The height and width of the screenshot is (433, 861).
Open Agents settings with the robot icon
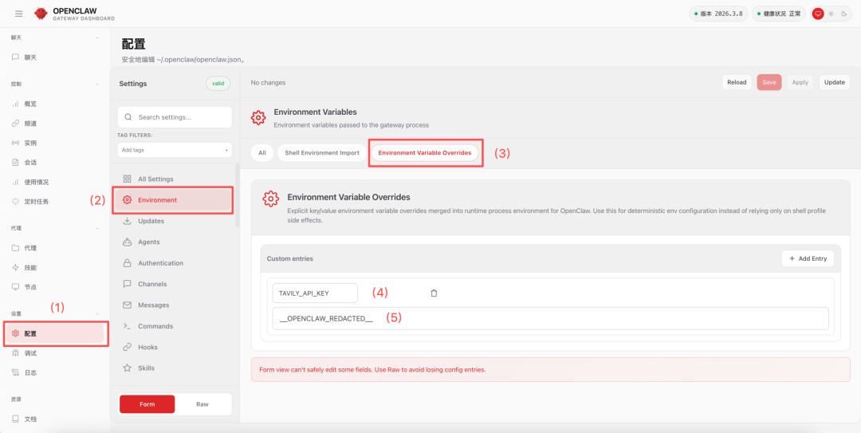coord(149,242)
